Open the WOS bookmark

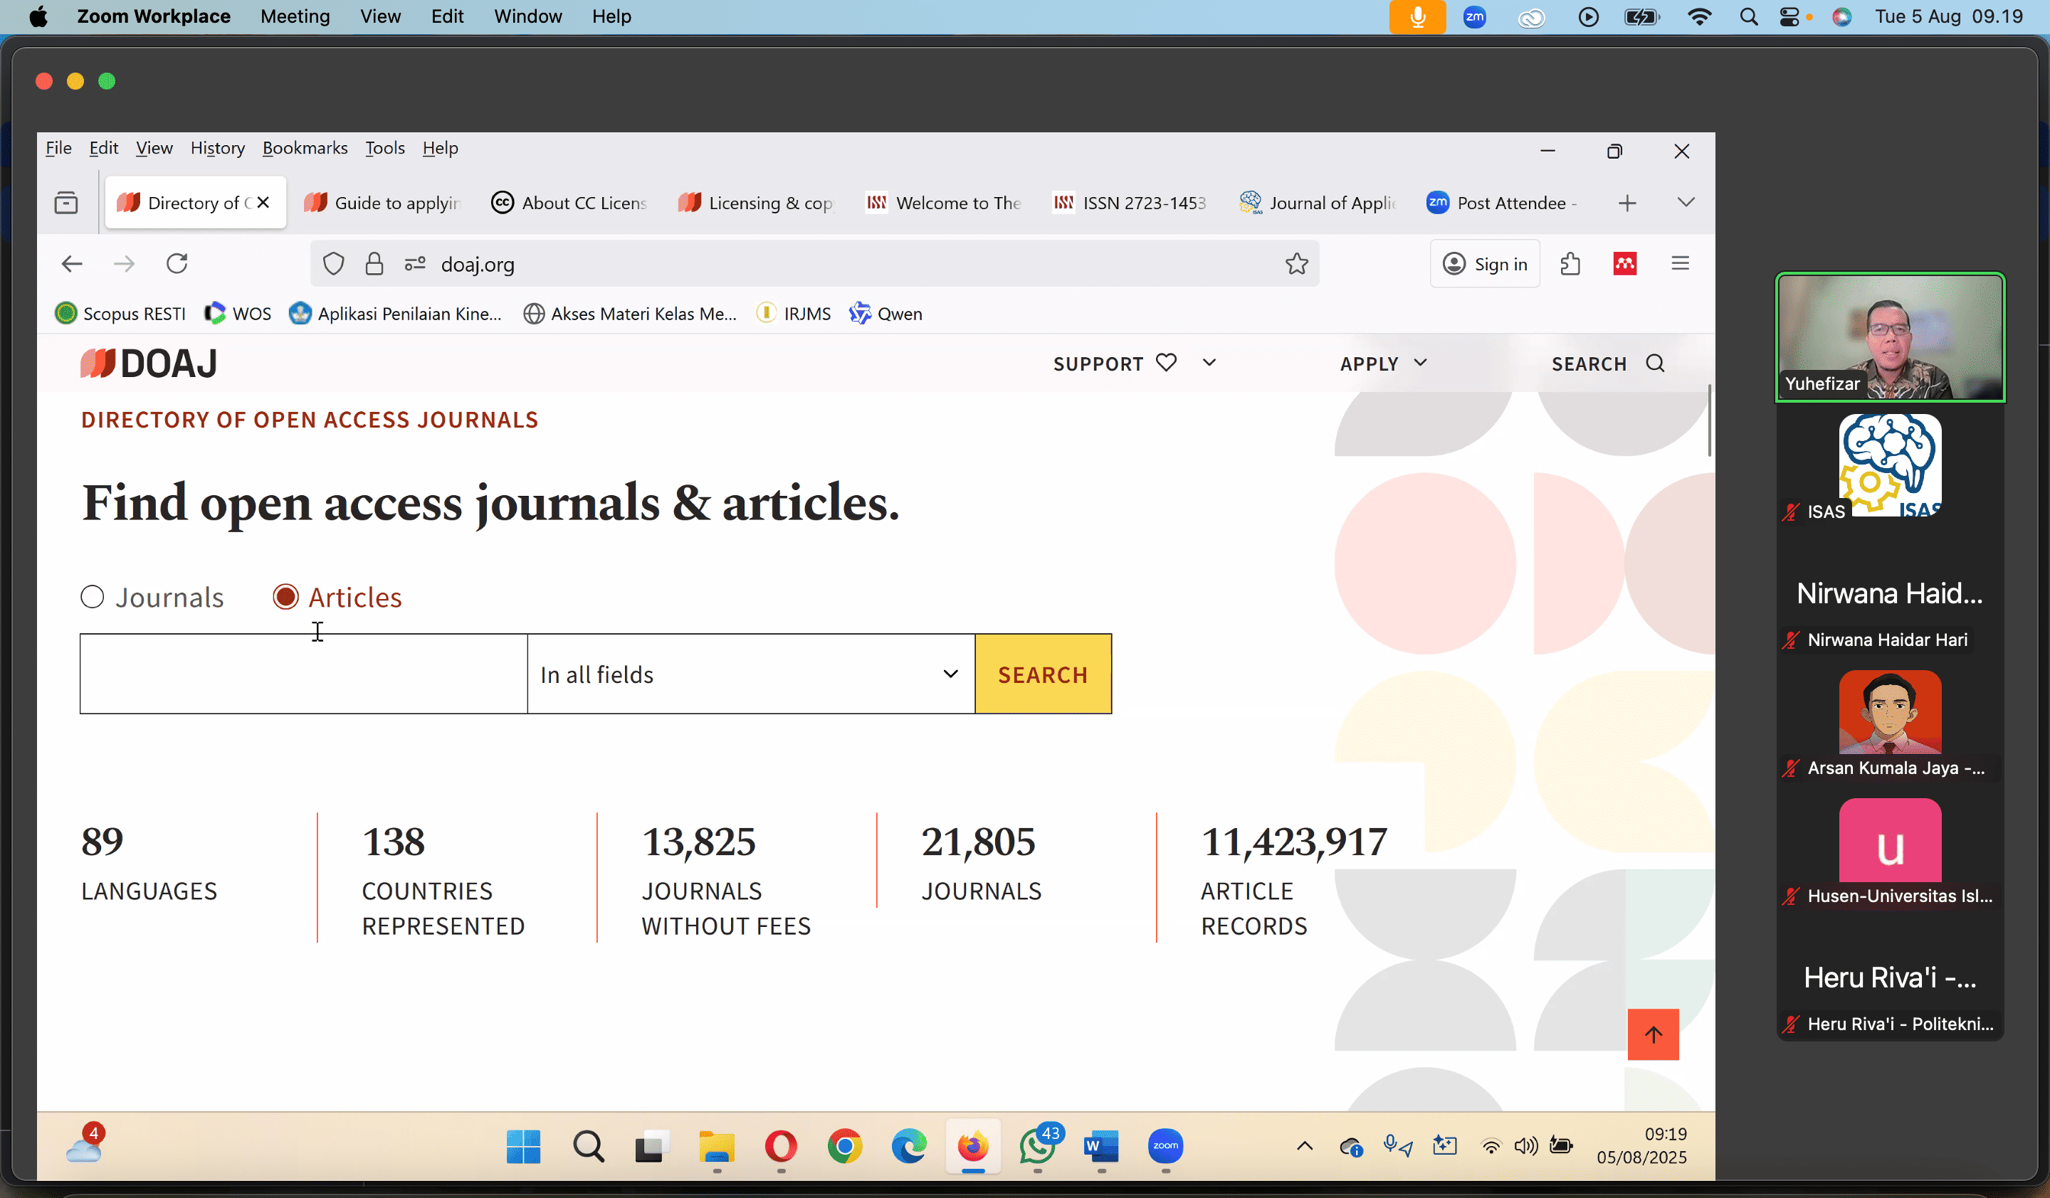click(238, 313)
